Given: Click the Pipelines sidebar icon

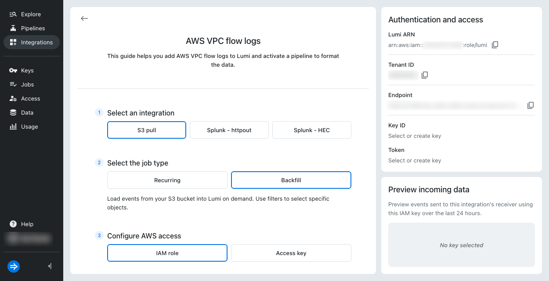Looking at the screenshot, I should 13,28.
